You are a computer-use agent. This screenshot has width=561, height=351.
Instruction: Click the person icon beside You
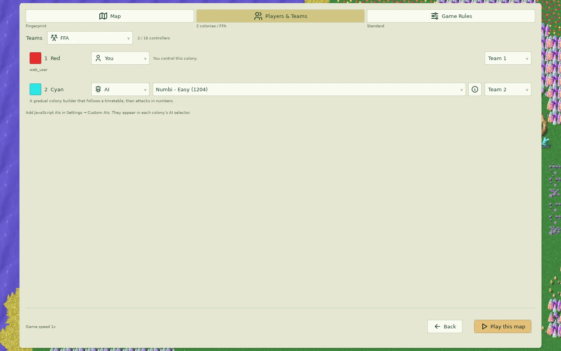click(98, 58)
